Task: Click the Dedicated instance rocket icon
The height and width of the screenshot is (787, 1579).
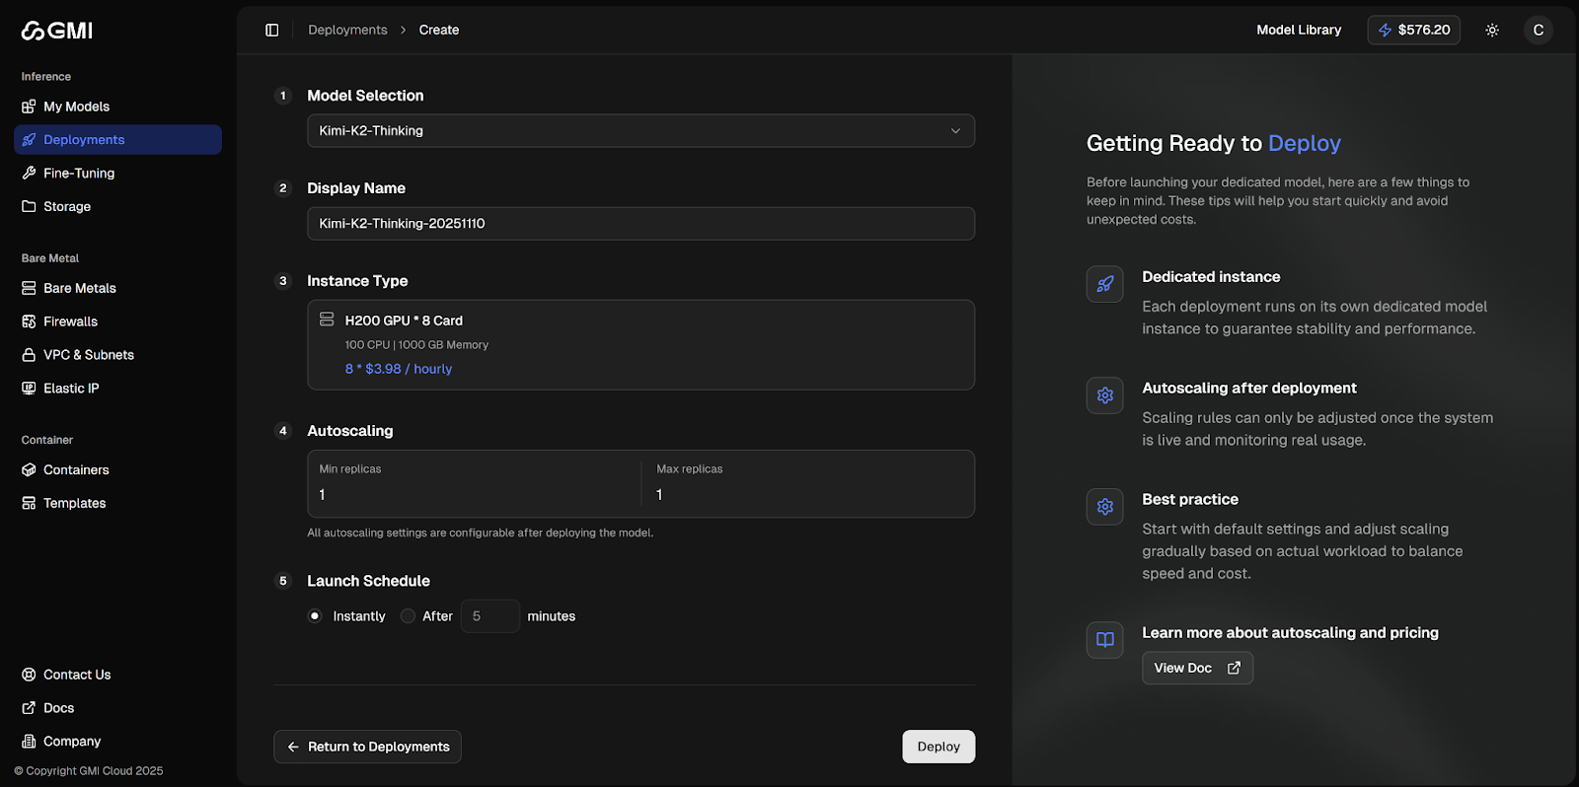Action: [1105, 284]
